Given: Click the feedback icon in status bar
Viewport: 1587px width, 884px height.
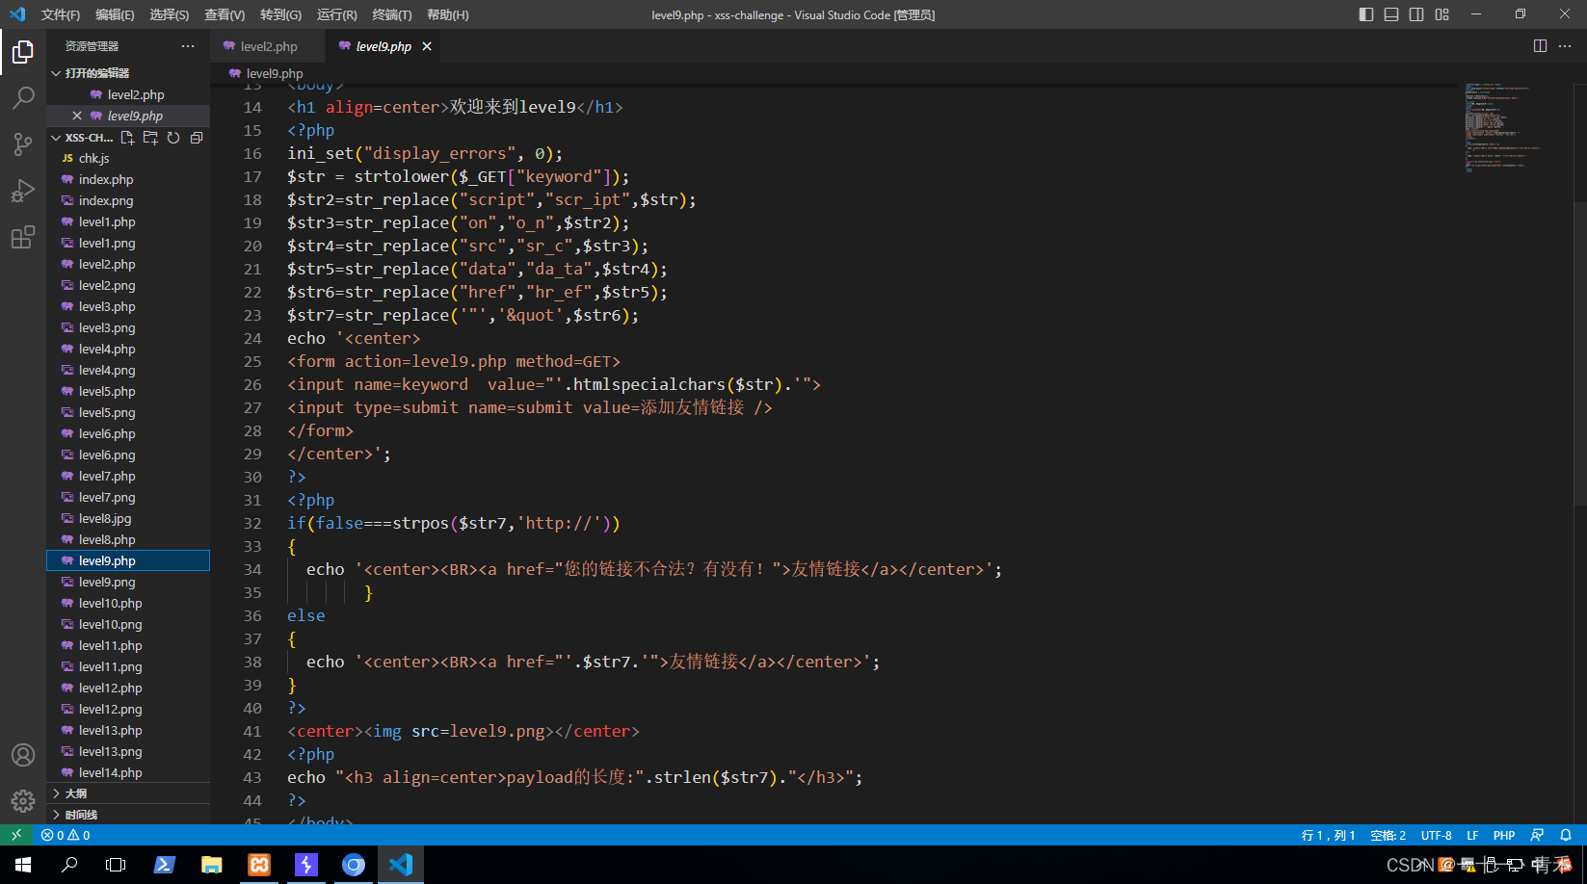Looking at the screenshot, I should tap(1537, 835).
